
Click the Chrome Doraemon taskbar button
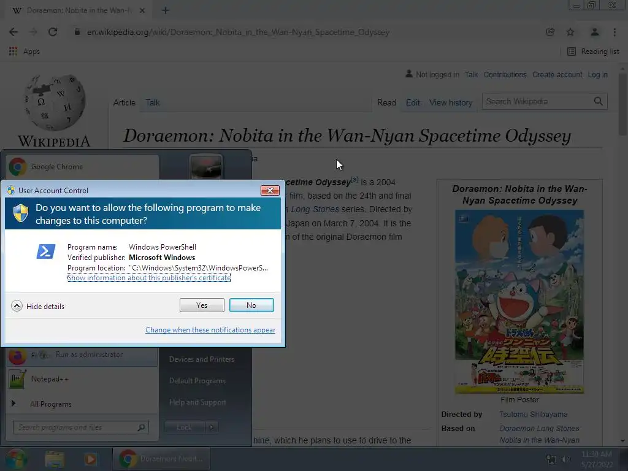161,459
